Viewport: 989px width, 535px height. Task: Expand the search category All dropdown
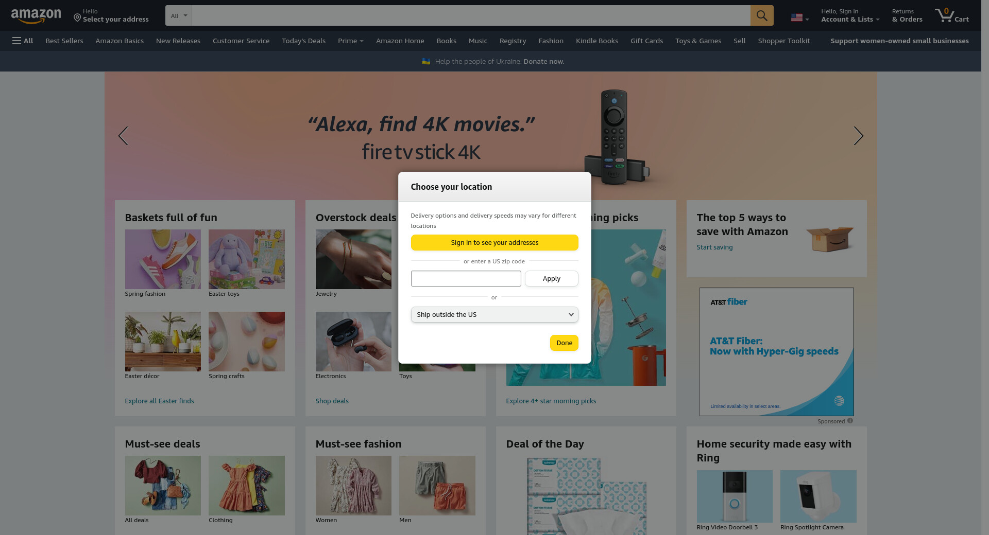(179, 15)
